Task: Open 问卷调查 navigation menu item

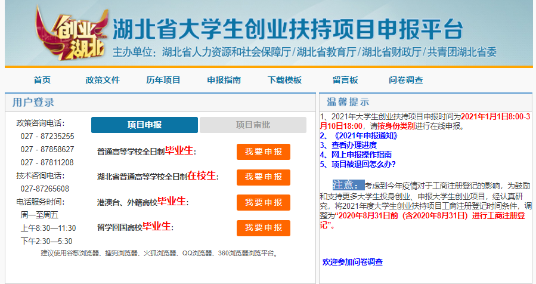Action: 405,81
